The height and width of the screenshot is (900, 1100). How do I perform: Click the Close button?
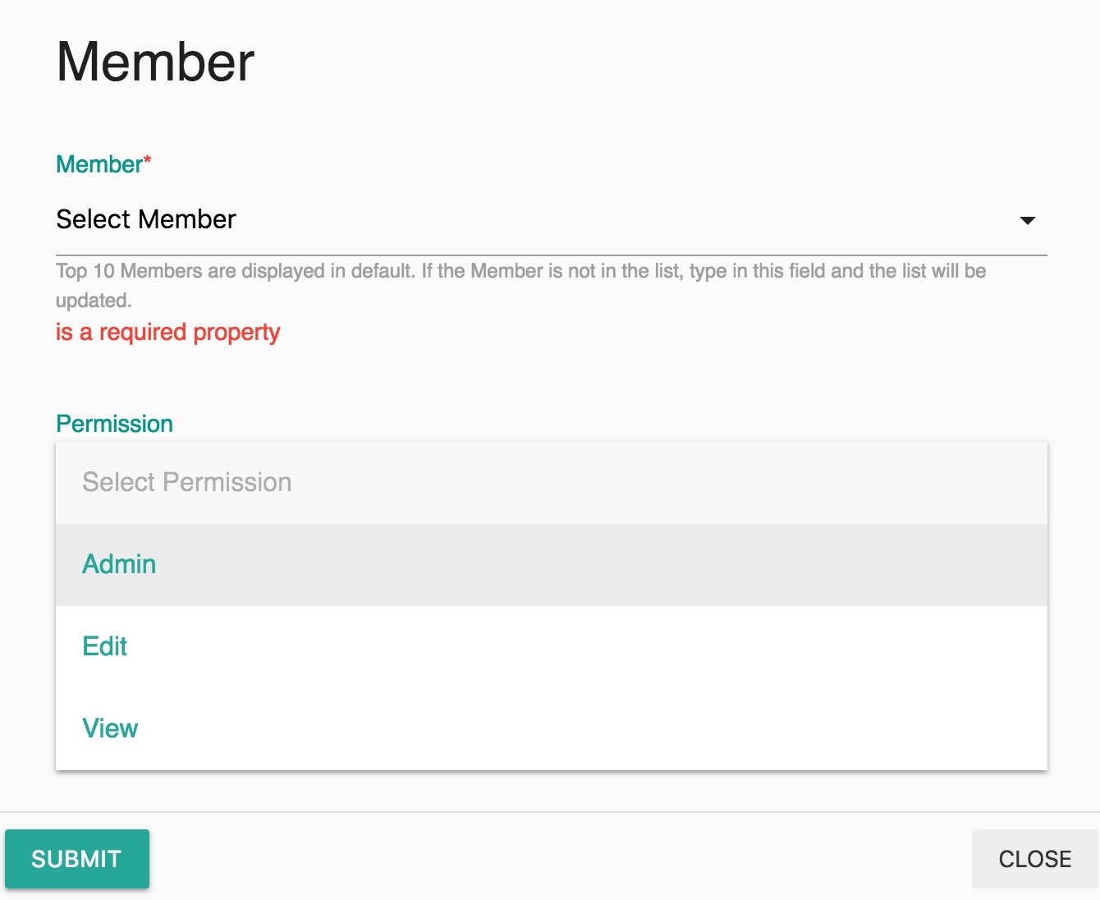(x=1034, y=859)
